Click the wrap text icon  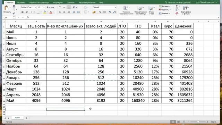pos(86,7)
